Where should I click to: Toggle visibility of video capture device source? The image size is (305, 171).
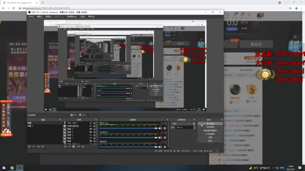(91, 126)
